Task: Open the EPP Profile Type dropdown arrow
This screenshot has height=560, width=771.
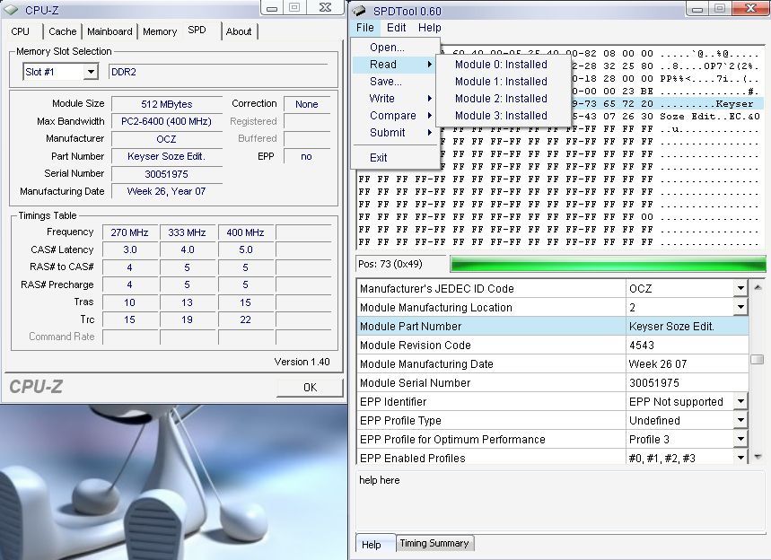Action: pyautogui.click(x=740, y=420)
